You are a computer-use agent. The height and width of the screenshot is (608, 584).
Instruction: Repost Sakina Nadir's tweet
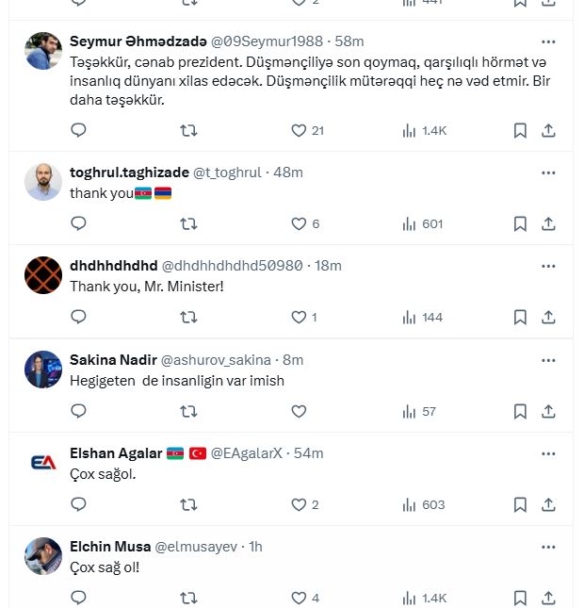188,411
